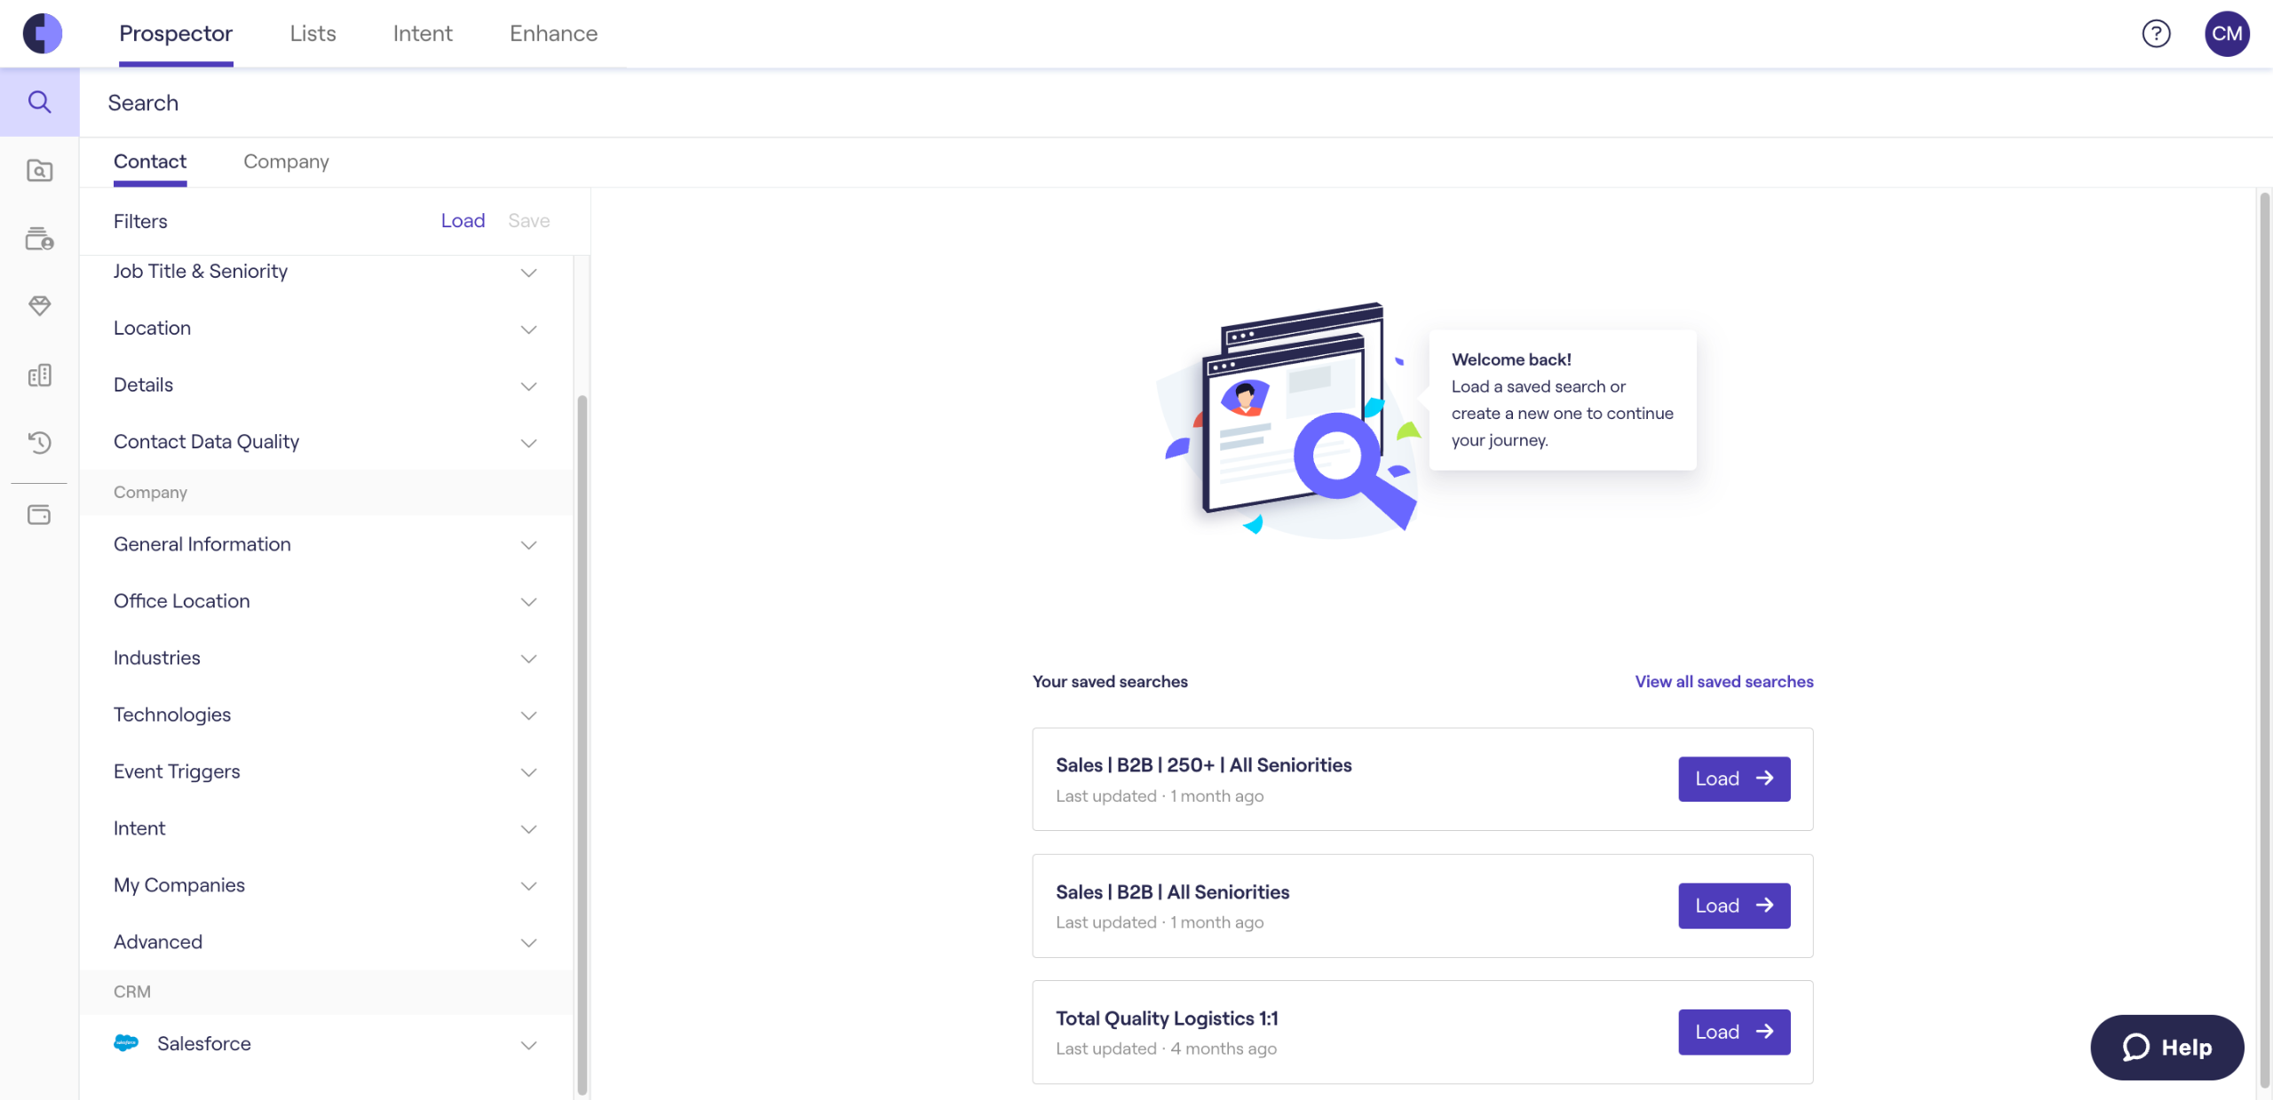Switch to the Company search tab
The image size is (2273, 1100).
click(286, 162)
